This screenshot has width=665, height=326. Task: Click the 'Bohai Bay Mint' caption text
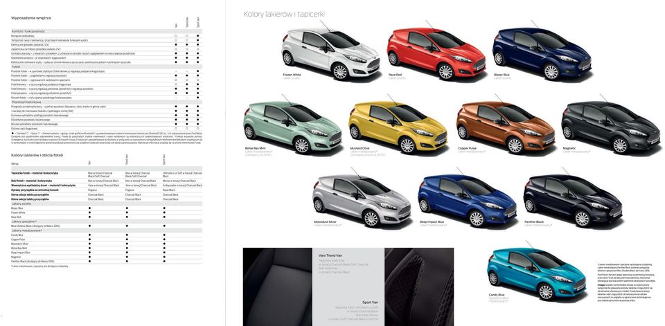point(255,148)
